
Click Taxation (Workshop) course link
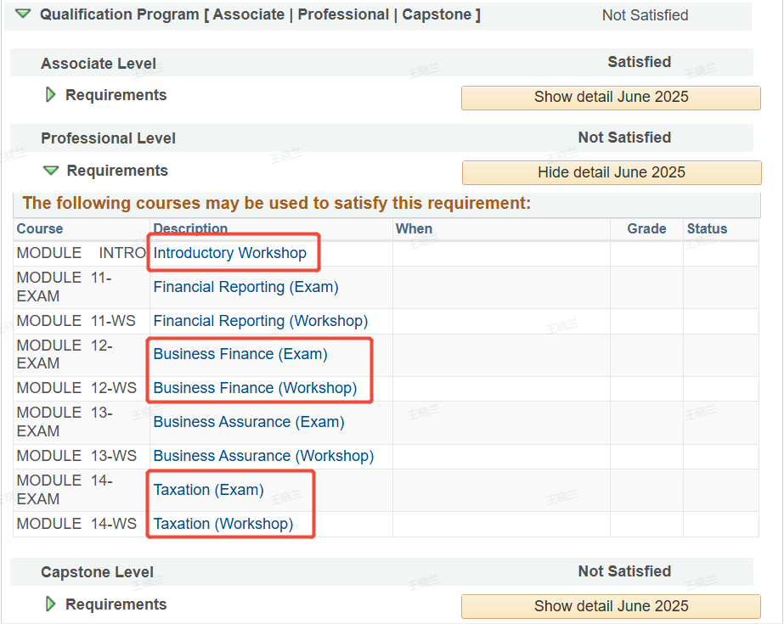pos(223,524)
